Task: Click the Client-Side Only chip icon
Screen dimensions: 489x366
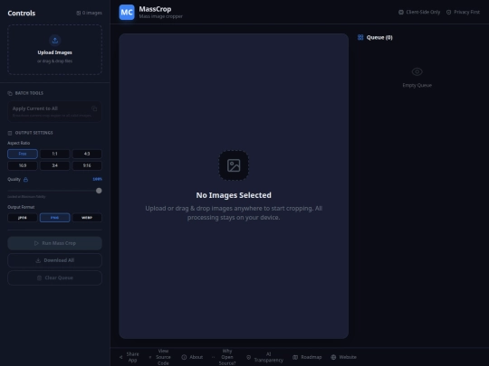Action: point(401,12)
